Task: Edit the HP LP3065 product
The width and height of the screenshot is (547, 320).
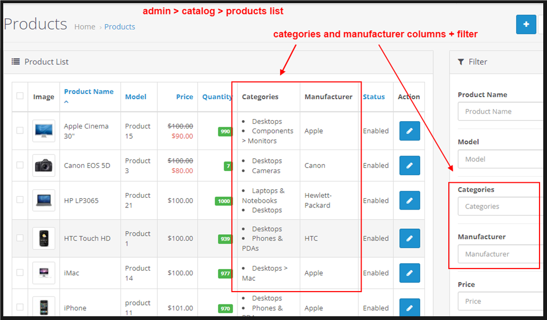Action: [409, 200]
